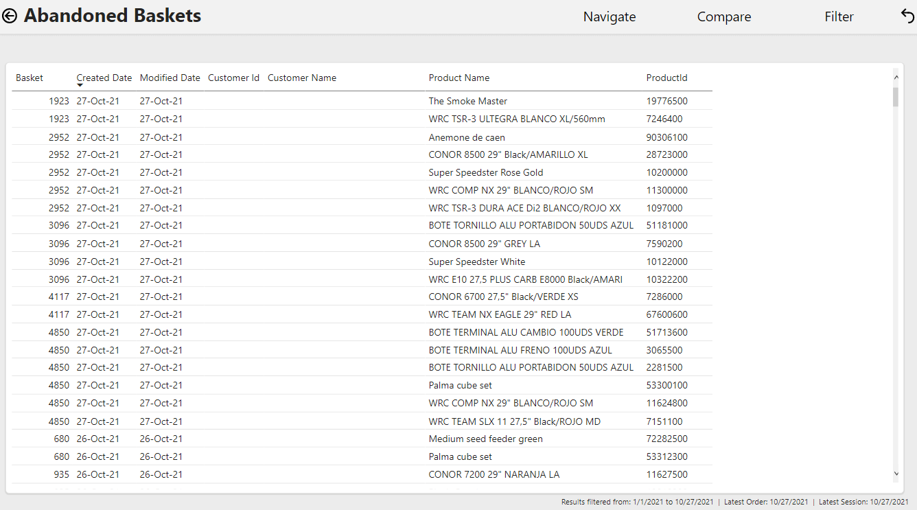Click ProductId 67600600
The width and height of the screenshot is (917, 510).
click(667, 314)
